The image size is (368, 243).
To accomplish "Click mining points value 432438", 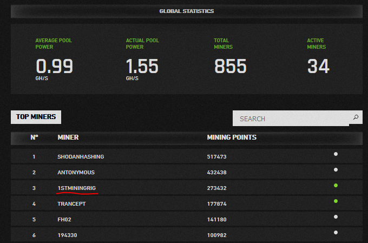I will coord(216,172).
